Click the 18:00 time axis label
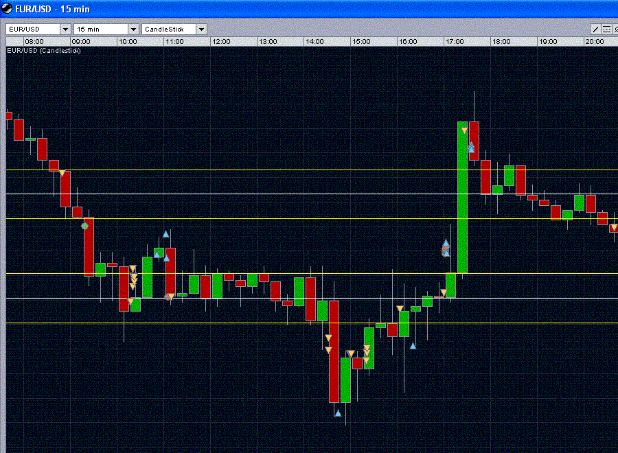 click(501, 41)
